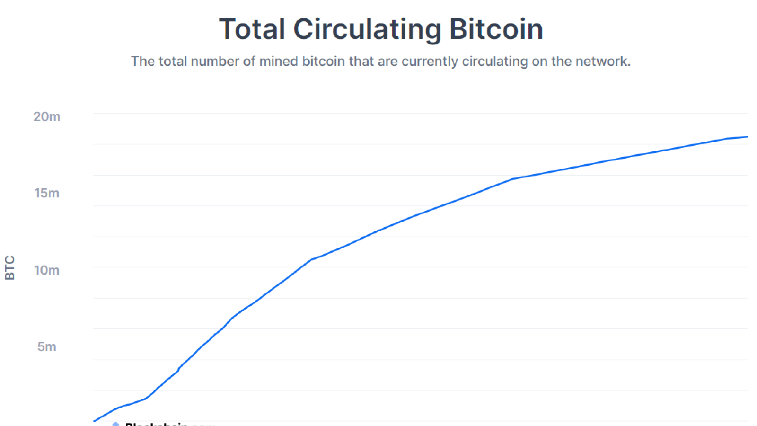Image resolution: width=757 pixels, height=426 pixels.
Task: Select the 5m y-axis label
Action: [x=47, y=347]
